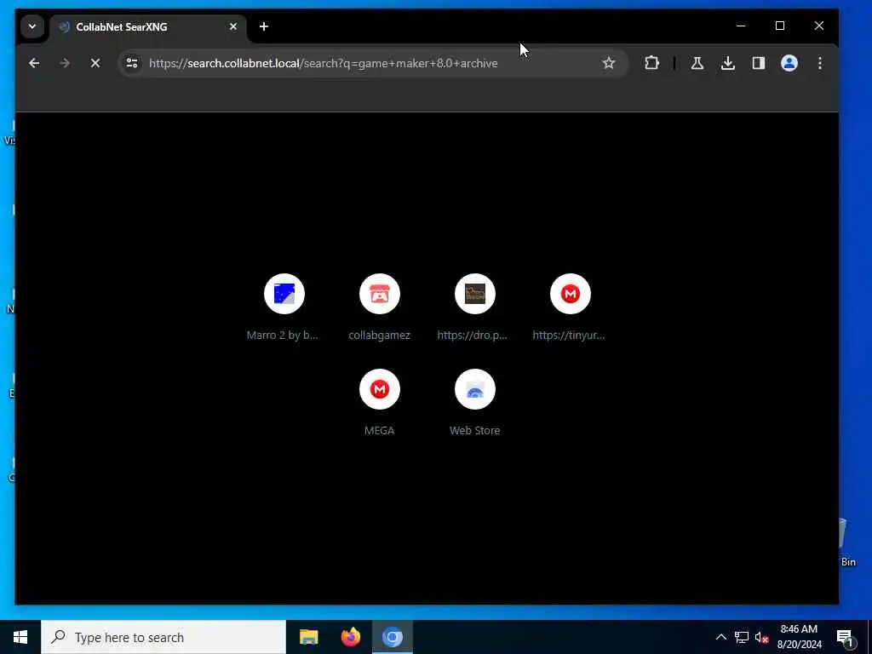Open File Explorer from the taskbar

point(308,637)
